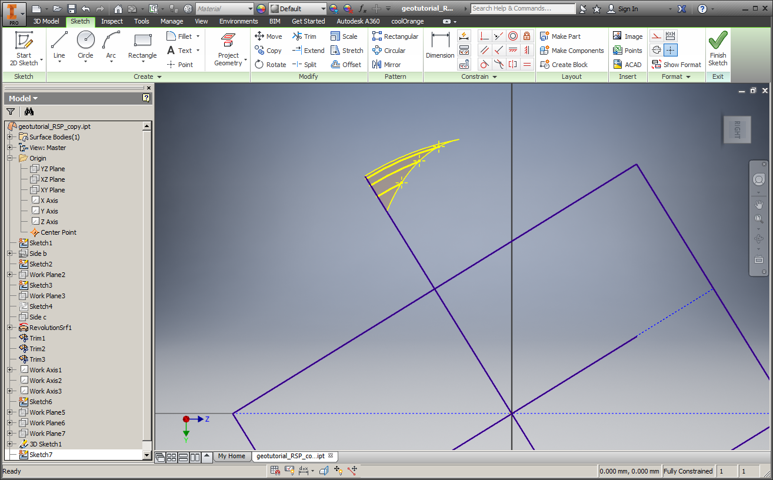Viewport: 773px width, 480px height.
Task: Apply the Parallel constraint icon
Action: 484,50
